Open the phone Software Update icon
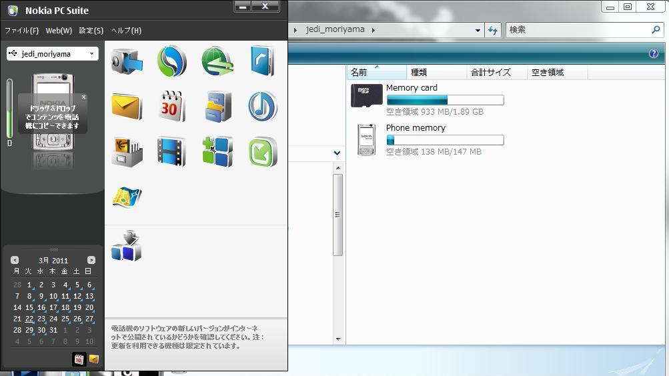The image size is (669, 376). 127,246
